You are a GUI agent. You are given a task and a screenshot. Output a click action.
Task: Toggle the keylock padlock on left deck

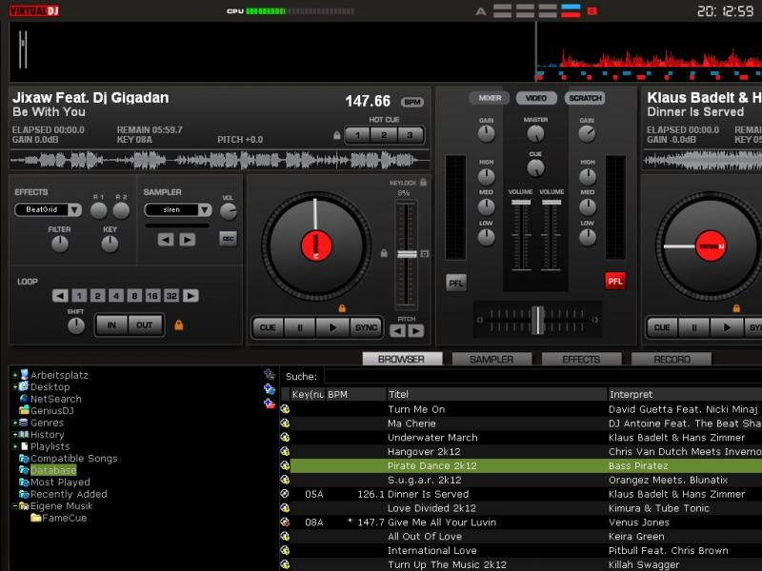tap(423, 181)
